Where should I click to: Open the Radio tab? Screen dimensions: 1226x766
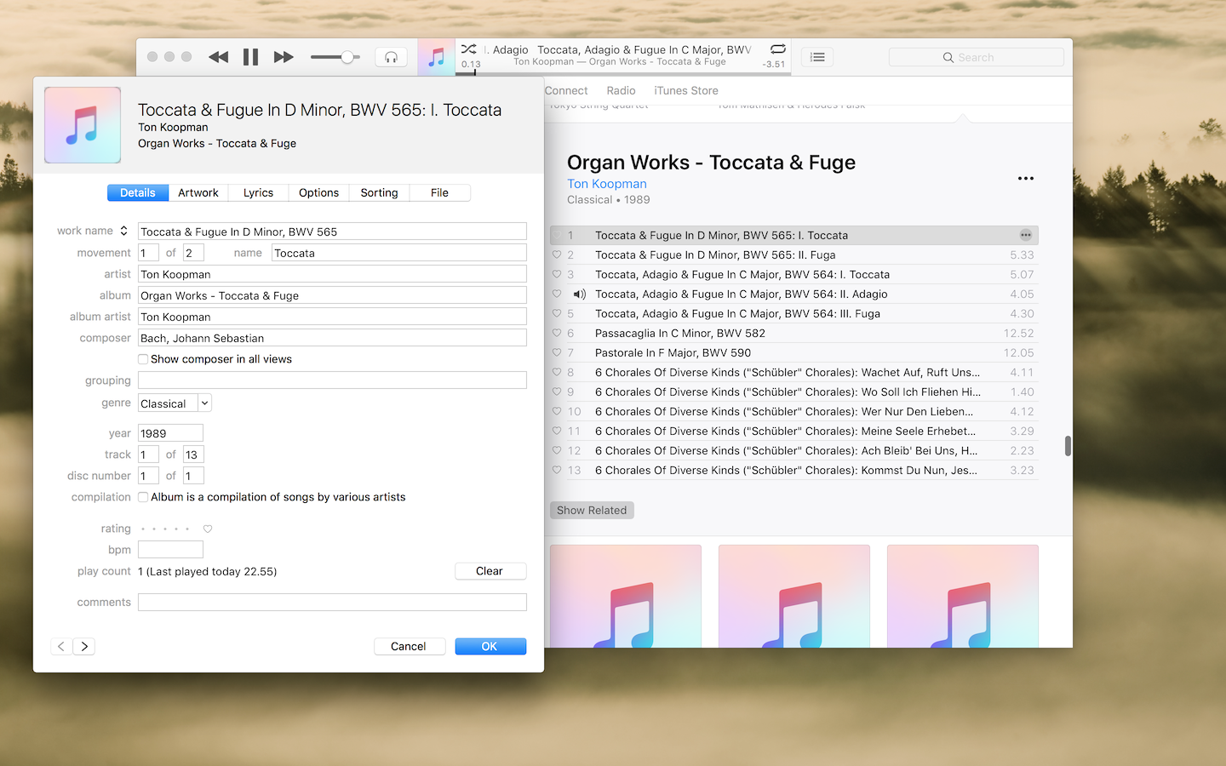(x=621, y=90)
